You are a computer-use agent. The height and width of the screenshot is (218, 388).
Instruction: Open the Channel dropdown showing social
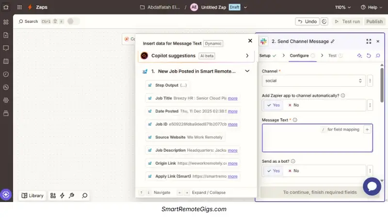coord(313,80)
